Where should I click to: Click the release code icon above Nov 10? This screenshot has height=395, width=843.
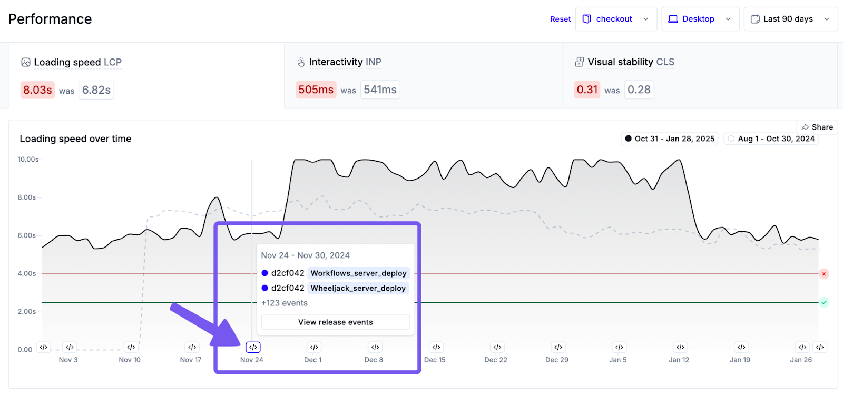click(131, 347)
